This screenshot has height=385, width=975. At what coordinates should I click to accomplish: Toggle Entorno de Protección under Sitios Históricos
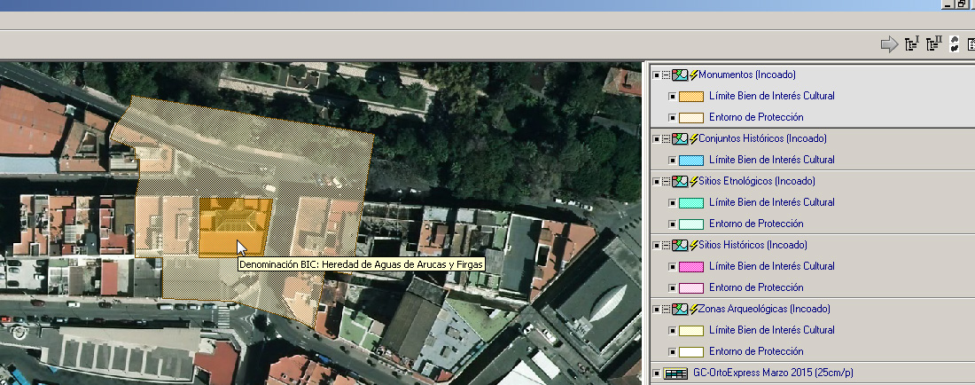click(x=672, y=288)
